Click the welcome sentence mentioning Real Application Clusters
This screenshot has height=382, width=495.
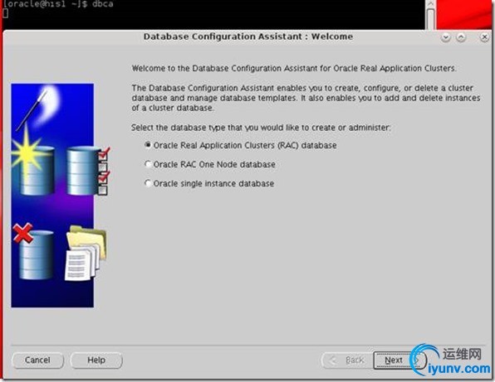[x=294, y=68]
